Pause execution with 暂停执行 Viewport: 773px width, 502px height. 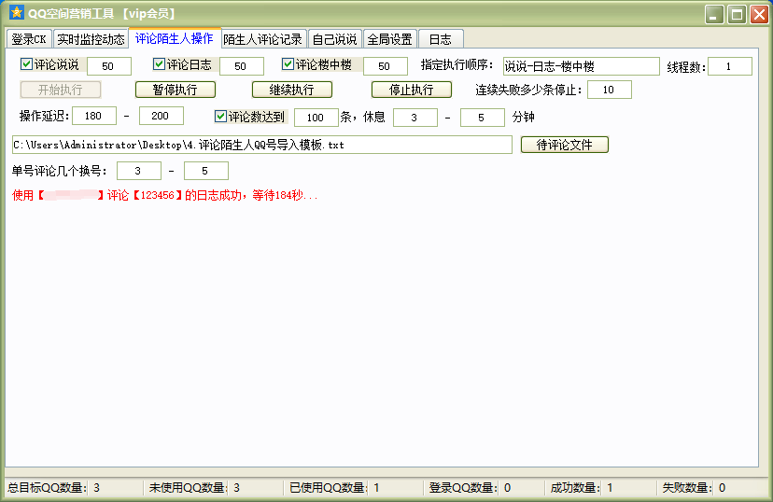point(176,90)
